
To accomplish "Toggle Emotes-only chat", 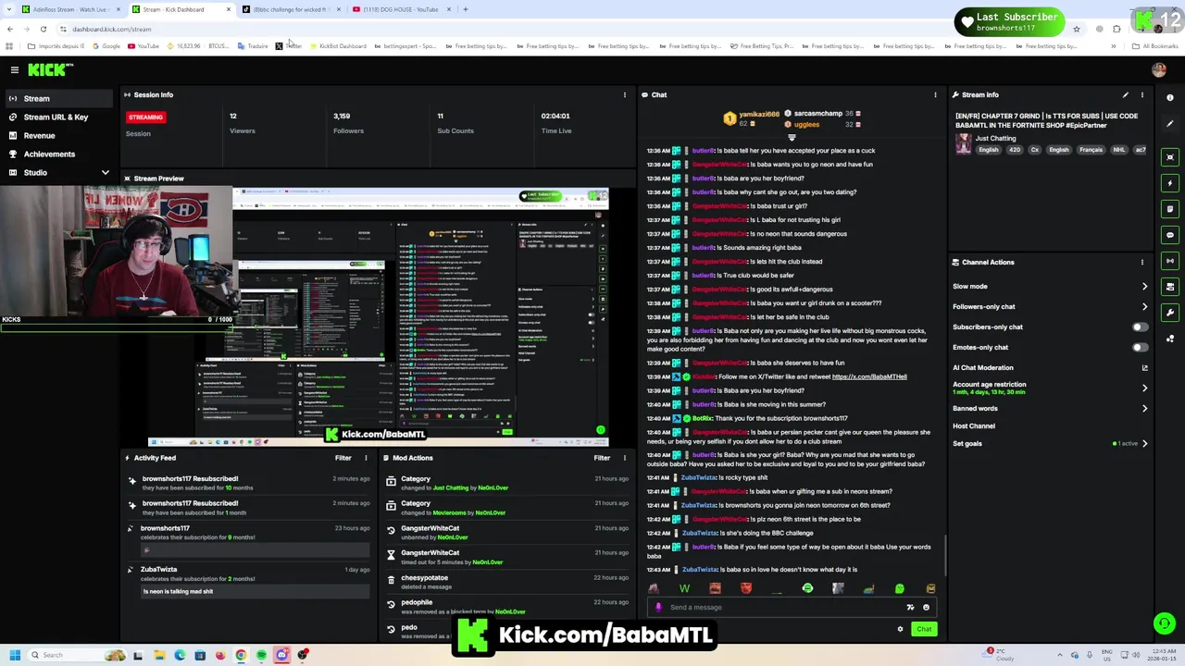I will click(1140, 347).
